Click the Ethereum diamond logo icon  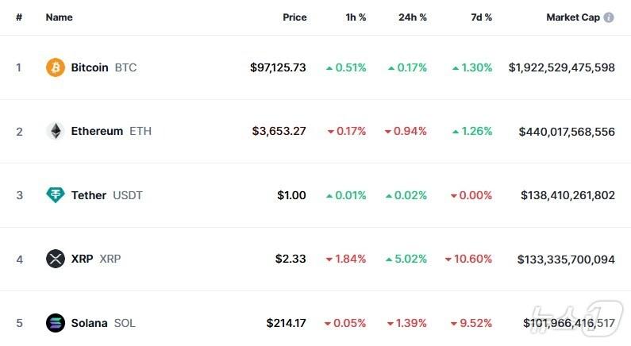pos(55,131)
